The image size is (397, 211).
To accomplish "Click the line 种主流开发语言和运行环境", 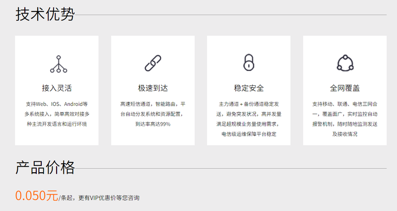I will click(57, 124).
